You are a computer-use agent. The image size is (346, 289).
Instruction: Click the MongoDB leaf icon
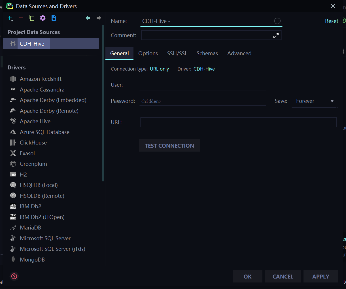click(13, 260)
